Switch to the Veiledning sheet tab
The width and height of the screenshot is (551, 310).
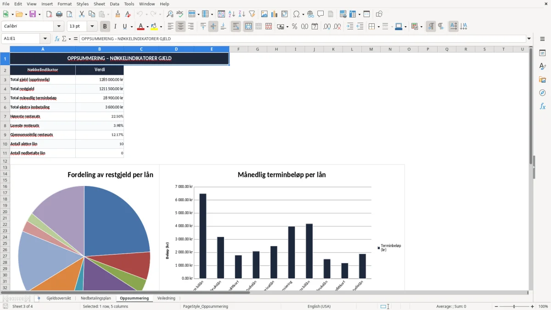tap(166, 298)
